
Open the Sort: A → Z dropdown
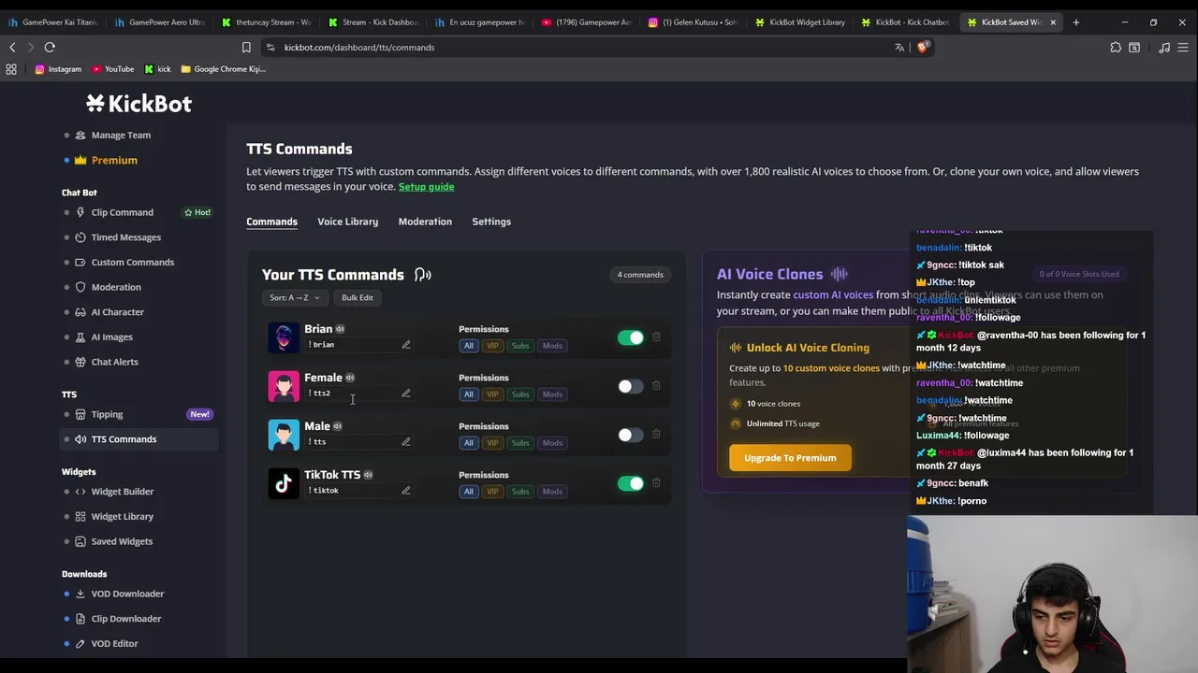click(295, 298)
